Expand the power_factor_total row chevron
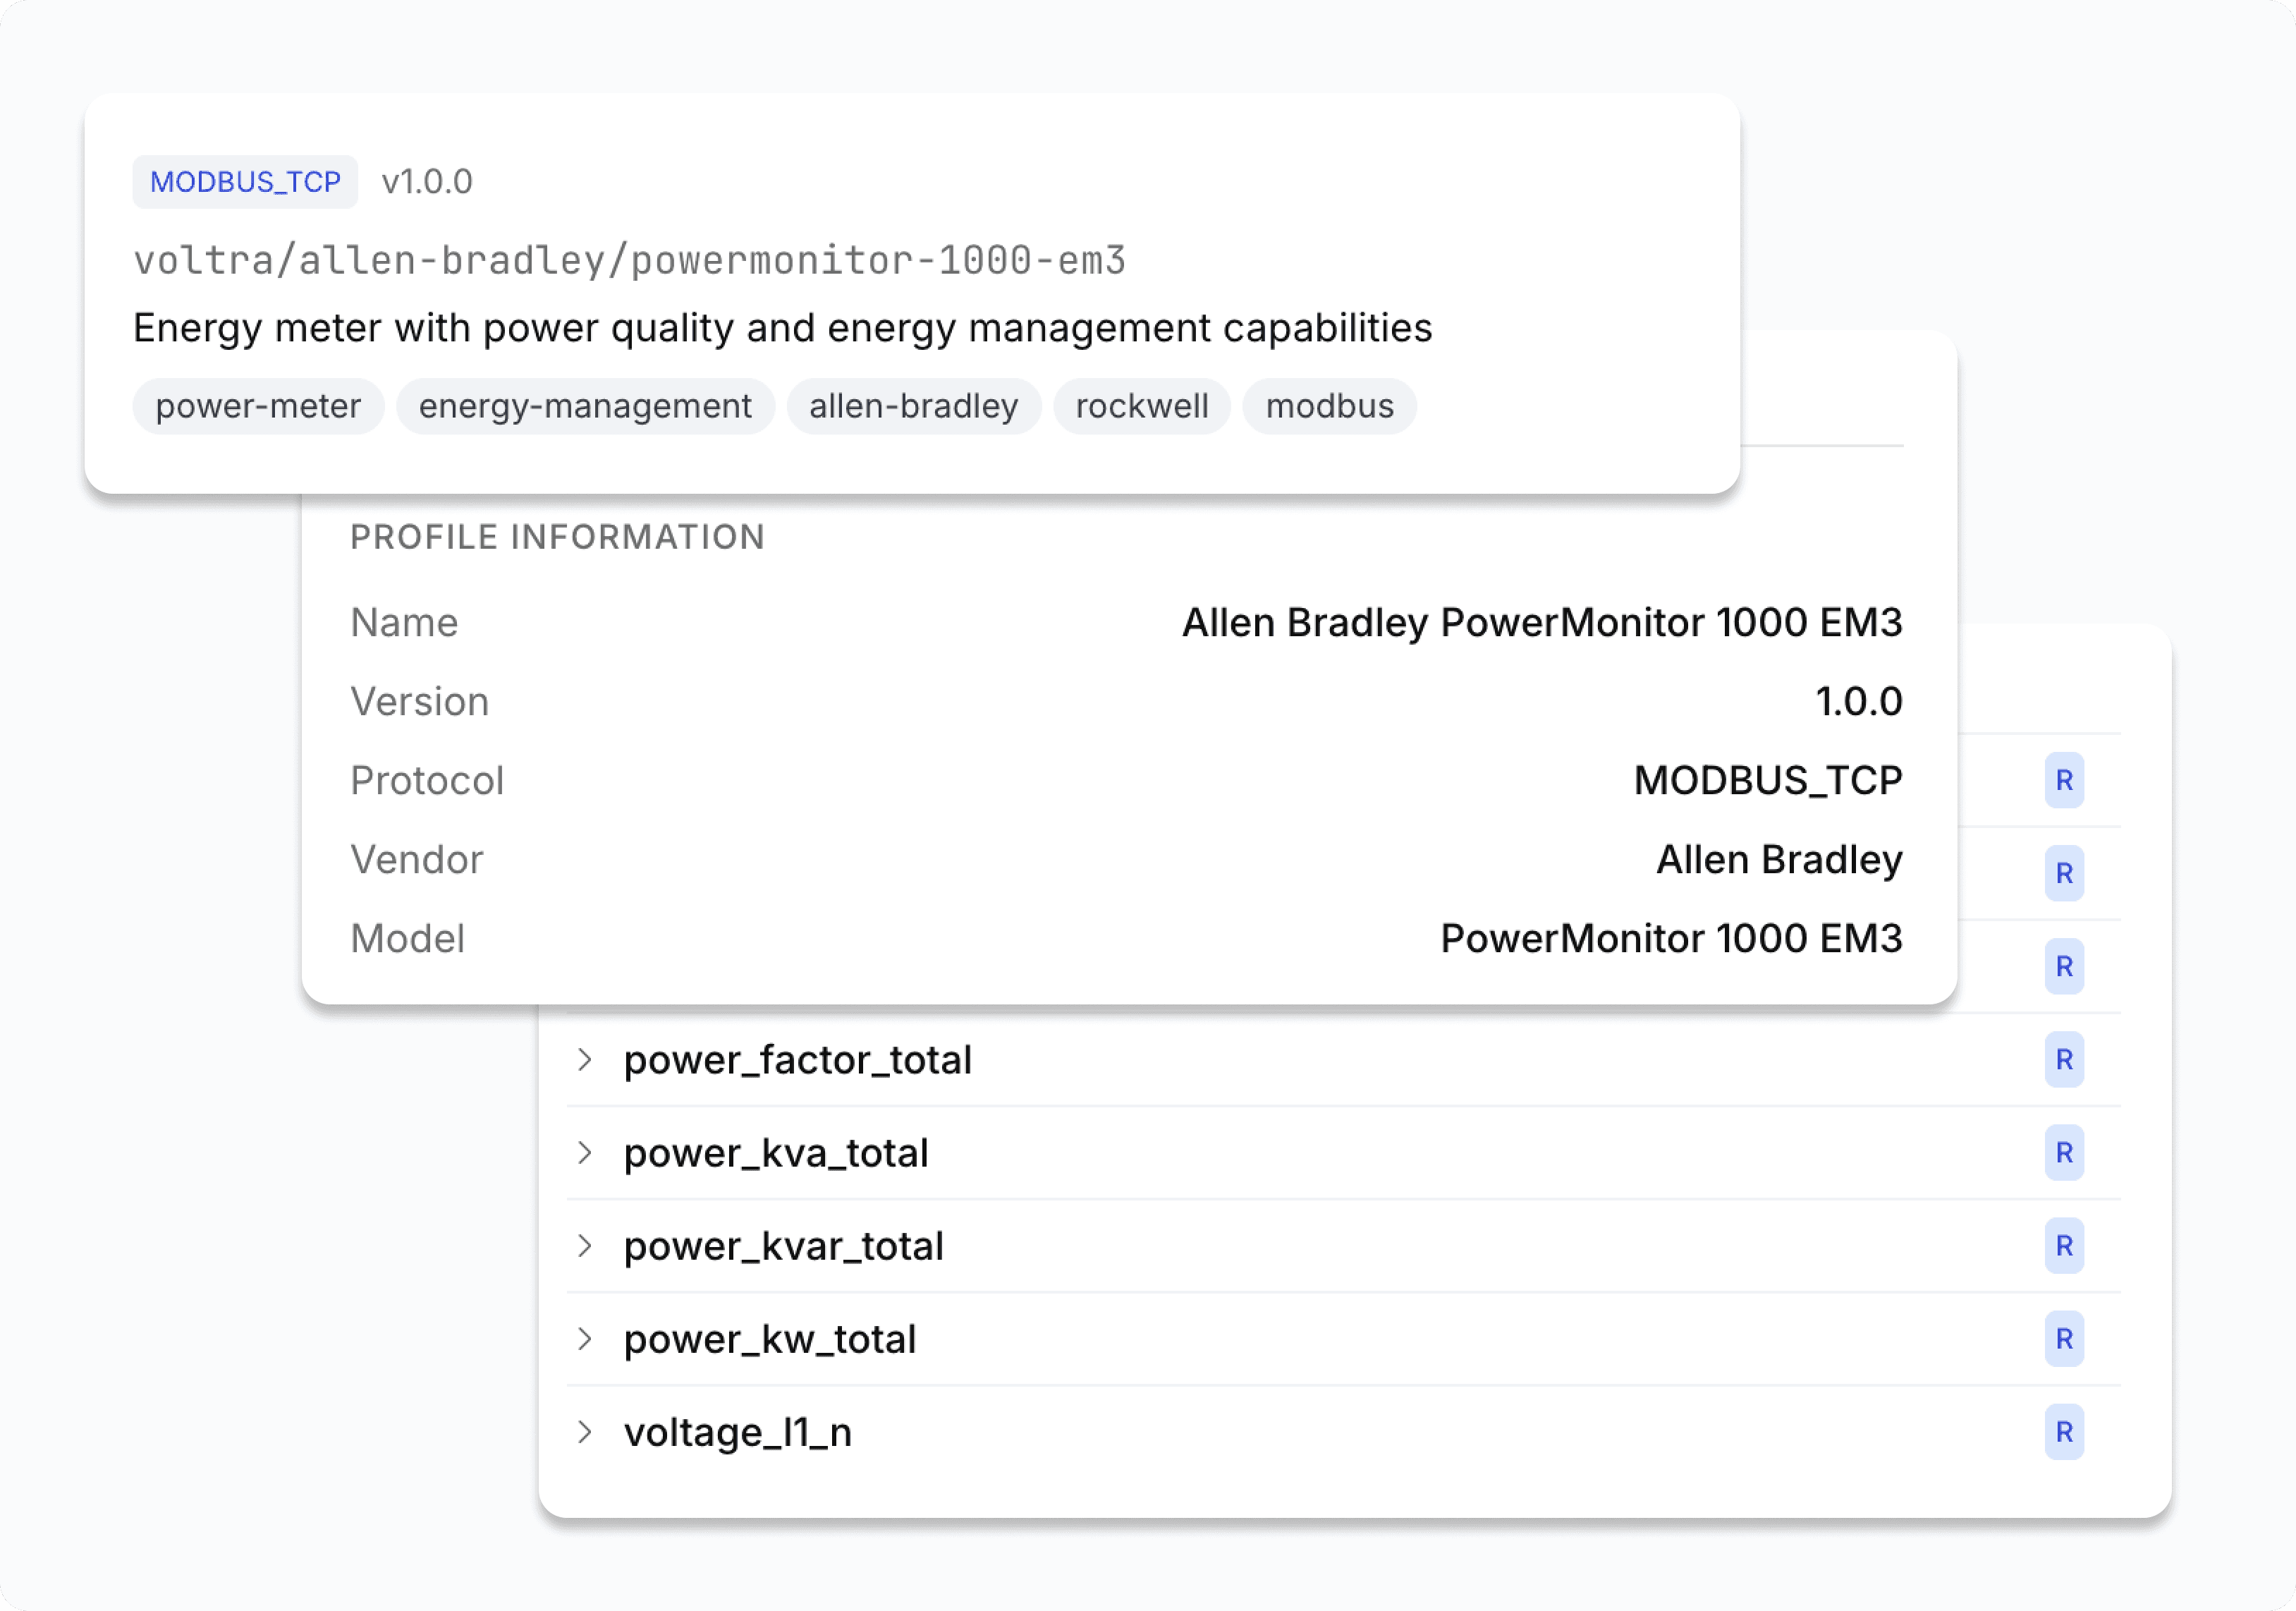Image resolution: width=2296 pixels, height=1611 pixels. pyautogui.click(x=585, y=1060)
